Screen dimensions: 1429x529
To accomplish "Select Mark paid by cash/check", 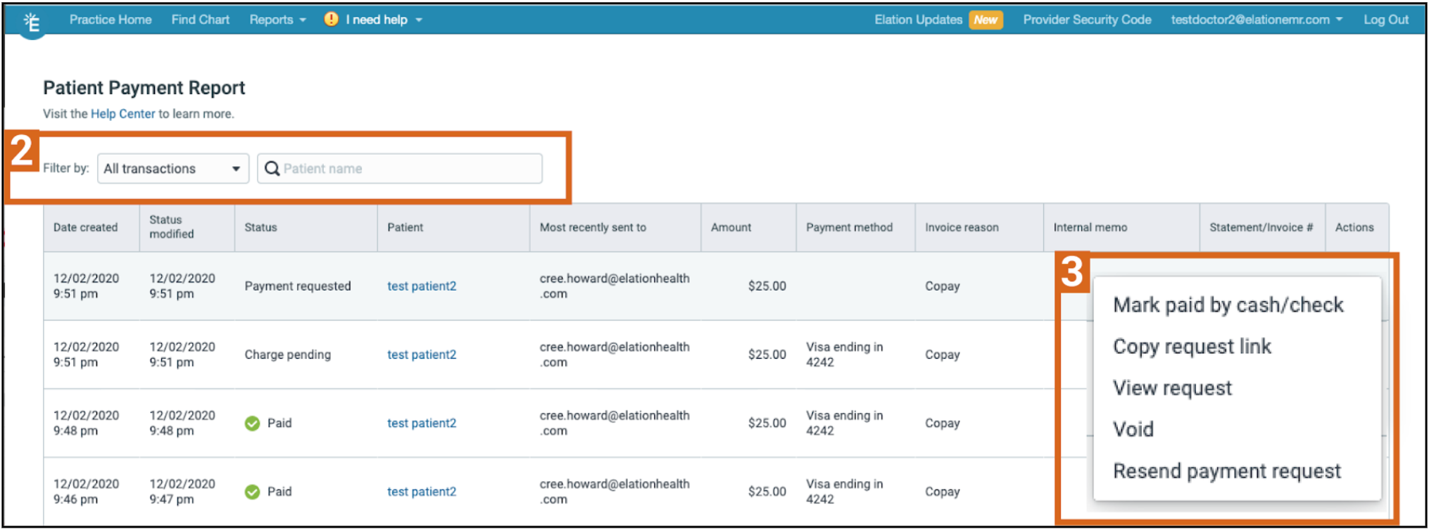I will [1228, 305].
